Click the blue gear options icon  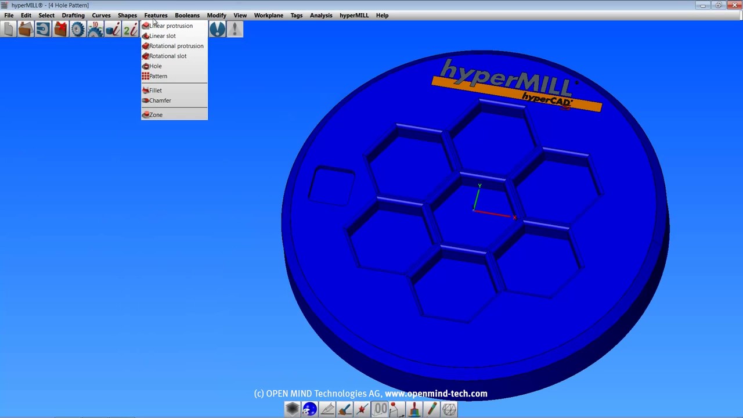click(x=78, y=29)
